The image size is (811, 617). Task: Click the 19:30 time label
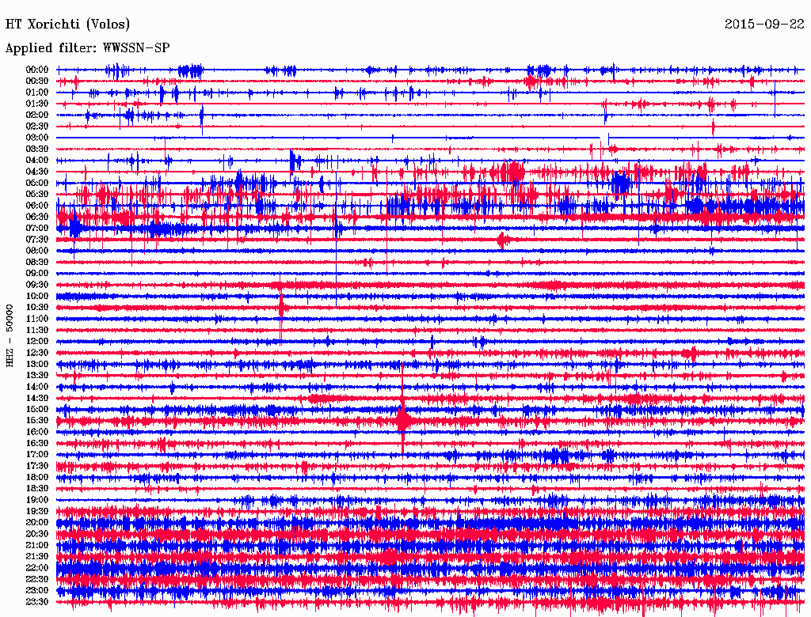tap(37, 512)
